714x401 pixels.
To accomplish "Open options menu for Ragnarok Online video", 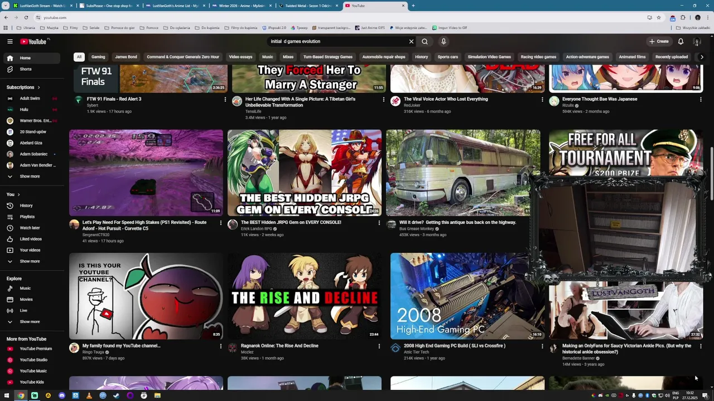I will pyautogui.click(x=379, y=346).
